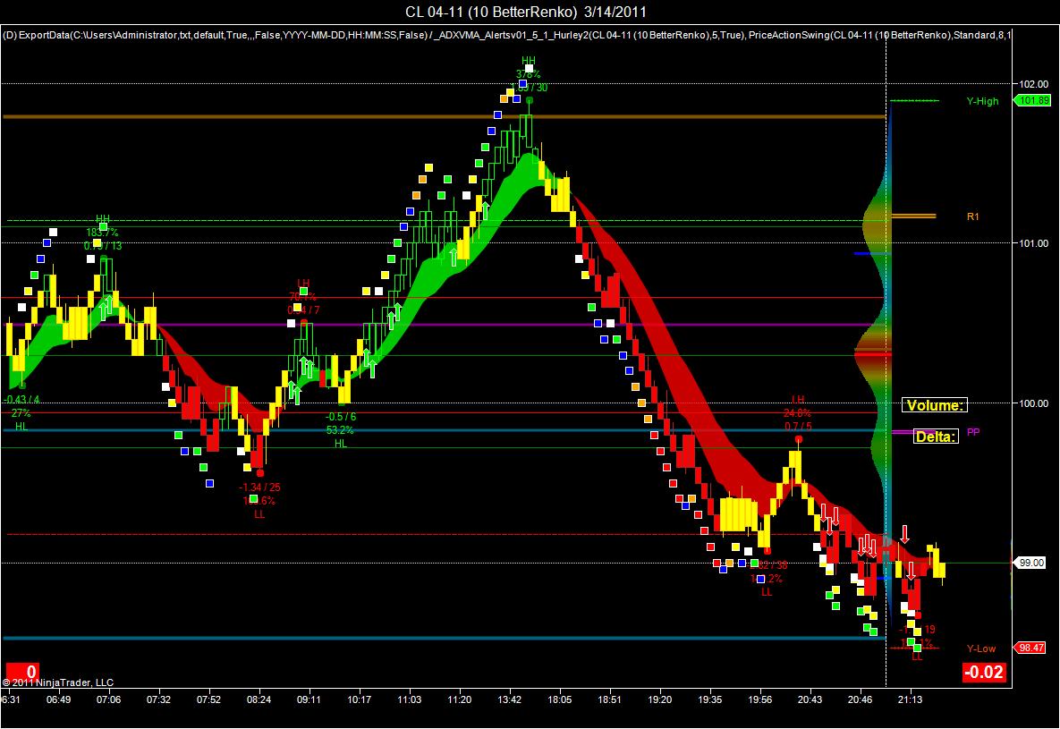Select the Y-Low level label
Viewport: 1060px width, 729px height.
coord(981,648)
